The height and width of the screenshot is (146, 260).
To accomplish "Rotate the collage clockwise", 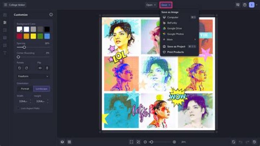I will click(x=26, y=68).
